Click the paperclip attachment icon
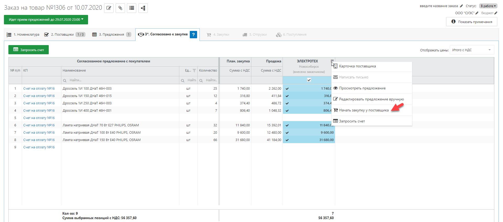Screen dimensions: 503x222 tap(120, 8)
